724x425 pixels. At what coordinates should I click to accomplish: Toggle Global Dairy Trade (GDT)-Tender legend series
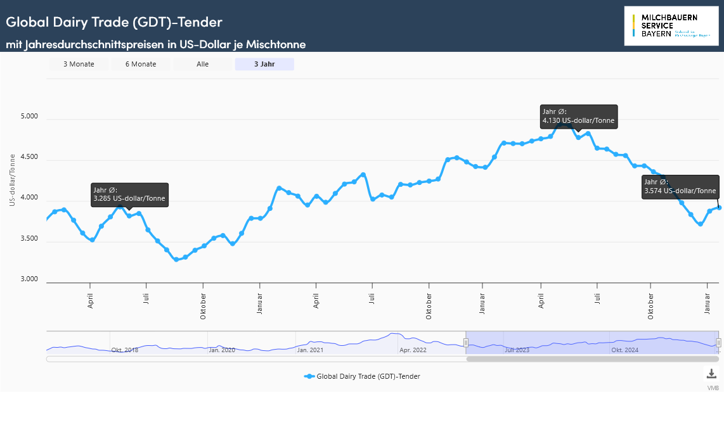[x=368, y=376]
